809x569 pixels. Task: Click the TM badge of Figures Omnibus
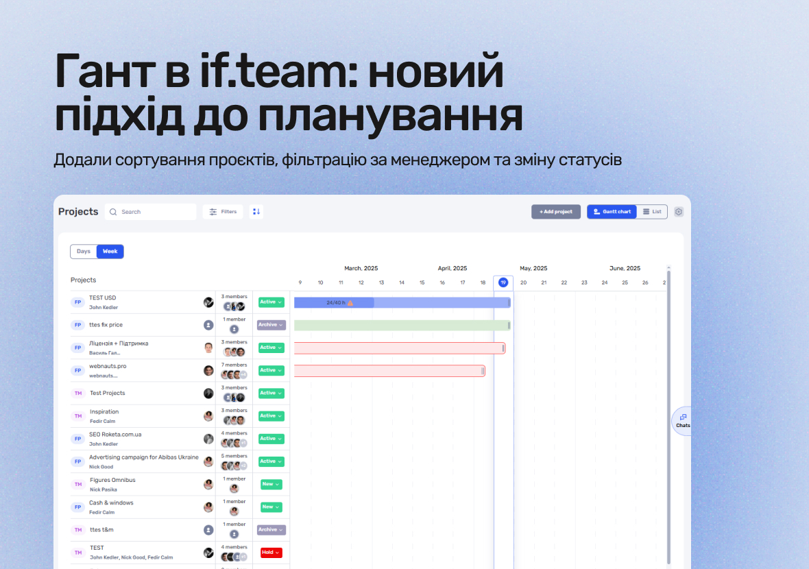pyautogui.click(x=78, y=485)
